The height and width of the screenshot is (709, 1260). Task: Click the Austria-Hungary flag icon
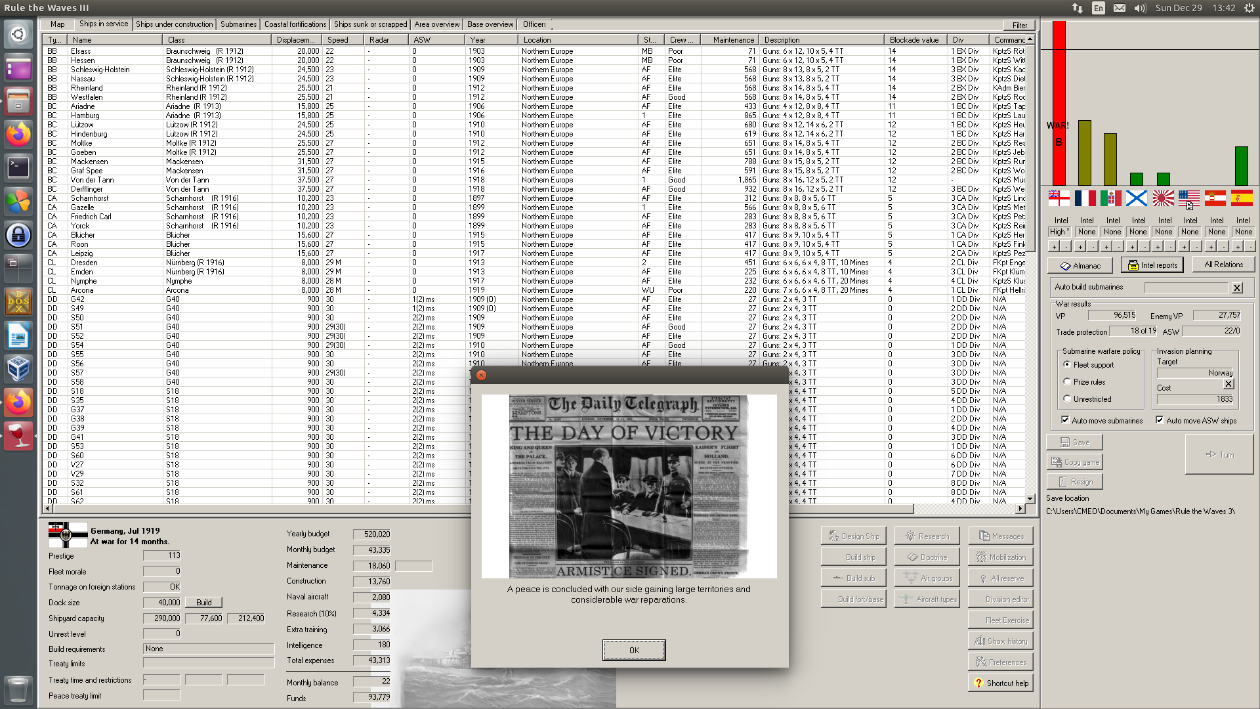pos(1215,198)
